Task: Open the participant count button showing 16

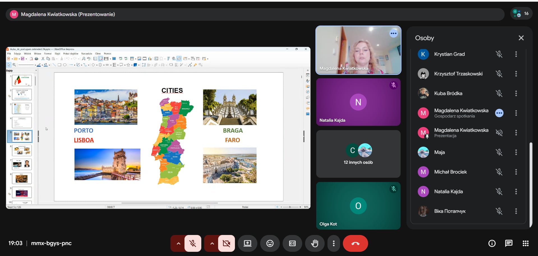Action: [x=521, y=13]
